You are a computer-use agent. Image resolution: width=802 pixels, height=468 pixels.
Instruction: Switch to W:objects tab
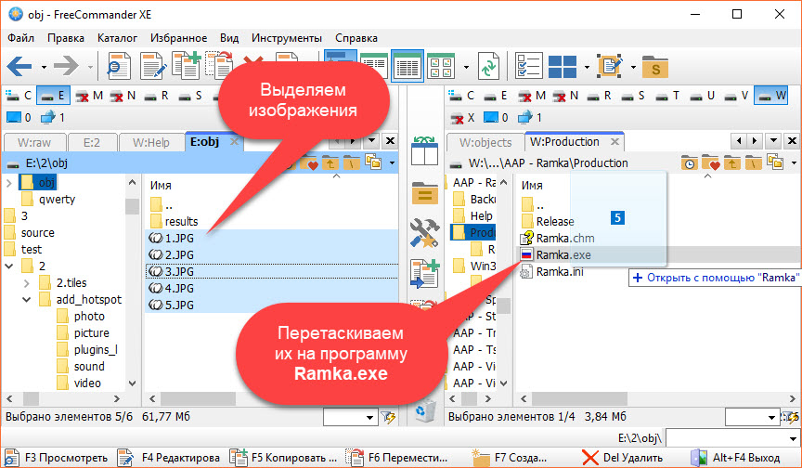[485, 143]
